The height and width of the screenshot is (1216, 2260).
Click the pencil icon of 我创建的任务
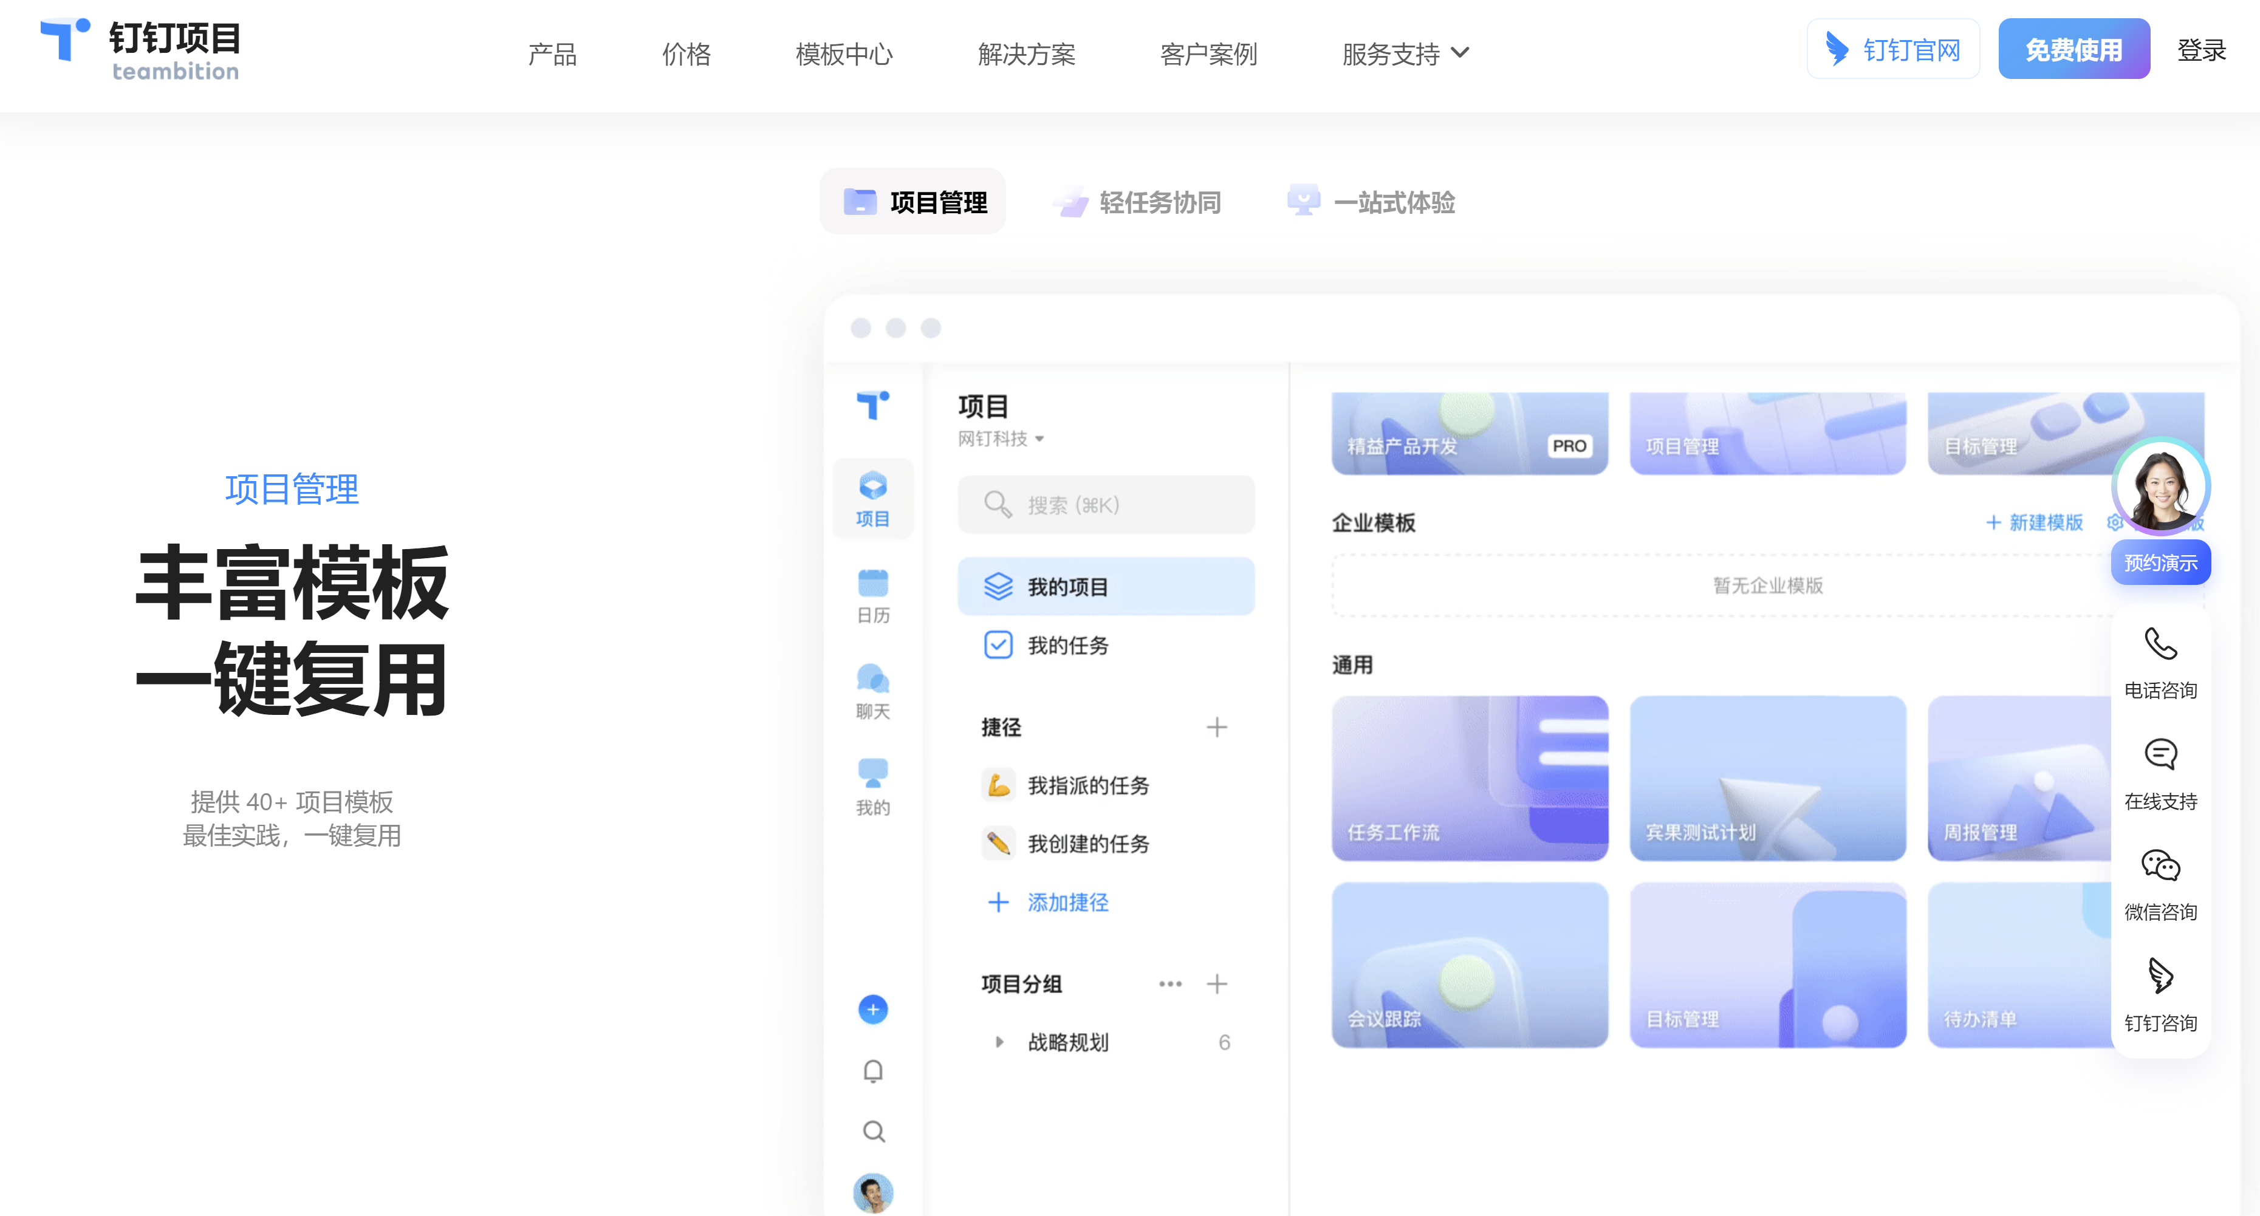[998, 843]
